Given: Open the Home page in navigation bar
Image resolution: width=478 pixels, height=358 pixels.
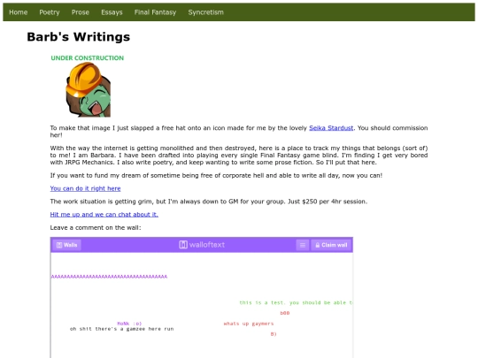Looking at the screenshot, I should pyautogui.click(x=19, y=12).
